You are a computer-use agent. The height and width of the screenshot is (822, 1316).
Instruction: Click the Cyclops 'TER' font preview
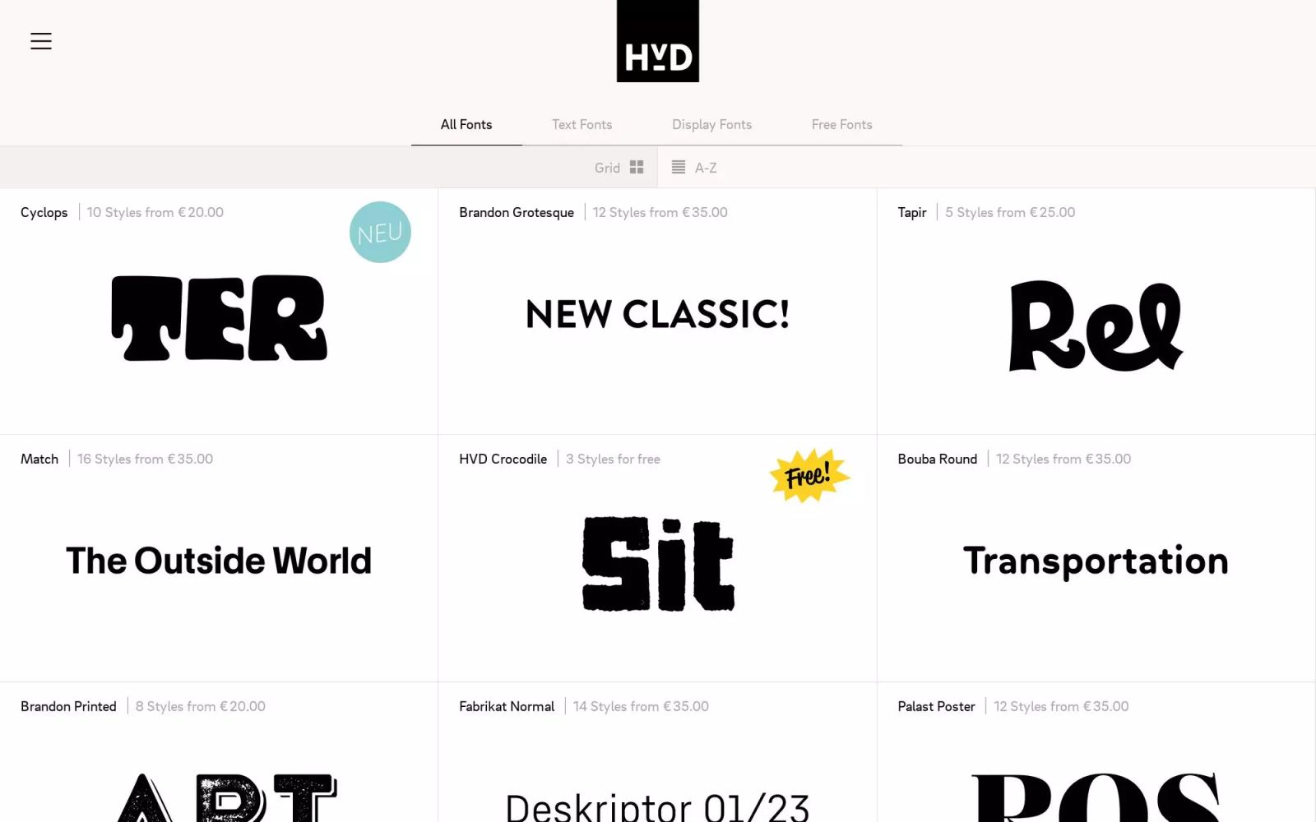[220, 318]
